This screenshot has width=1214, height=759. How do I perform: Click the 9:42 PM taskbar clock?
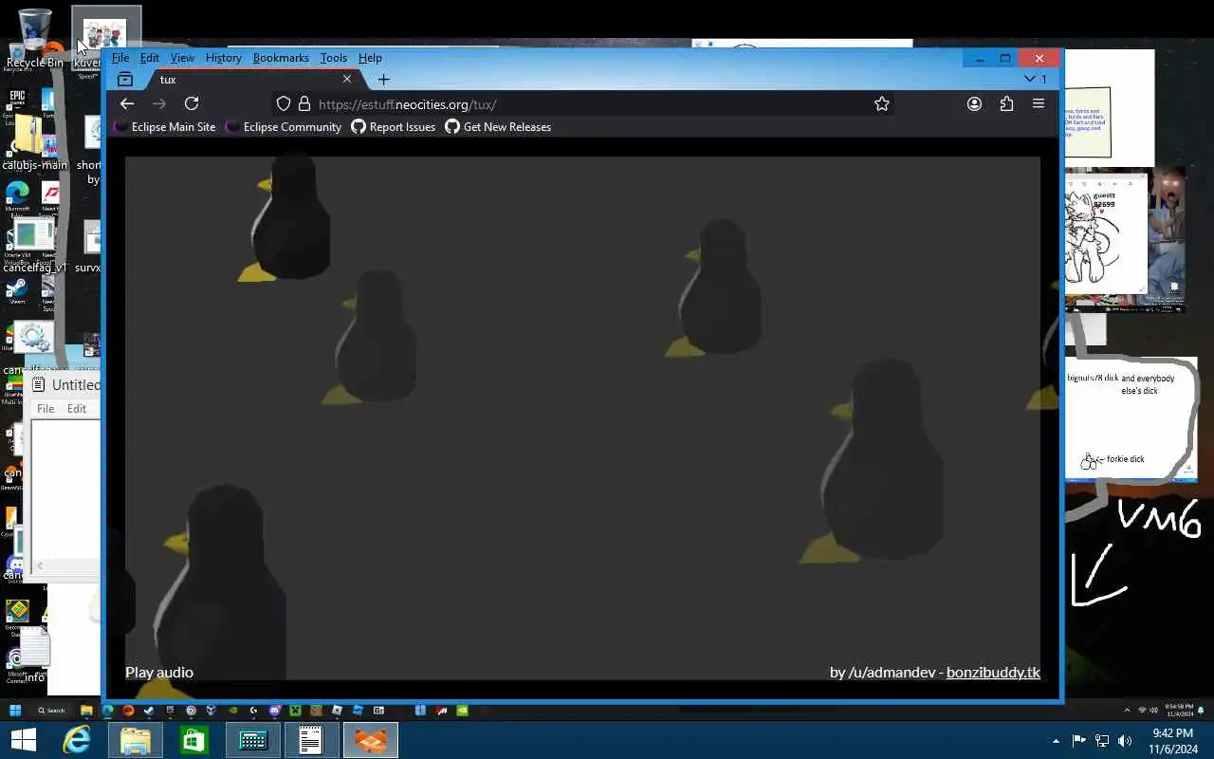click(1173, 741)
